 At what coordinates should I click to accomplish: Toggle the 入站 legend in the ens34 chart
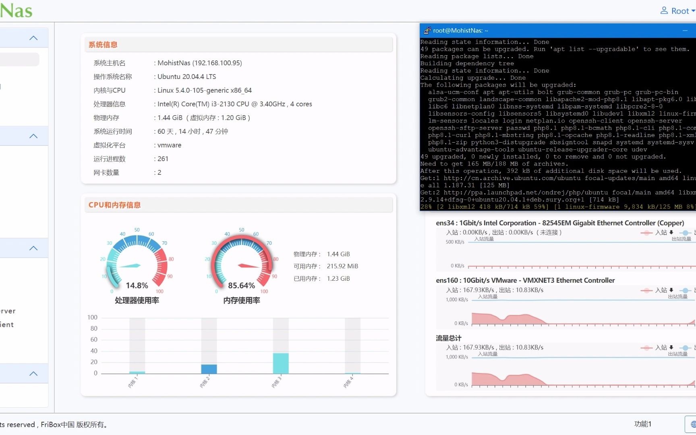(x=657, y=232)
